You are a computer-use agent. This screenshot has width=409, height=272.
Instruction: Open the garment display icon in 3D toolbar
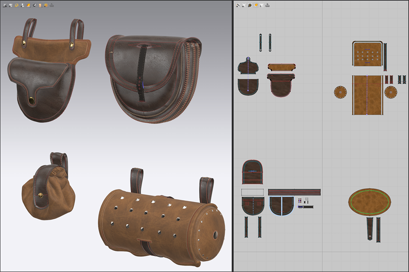11,5
